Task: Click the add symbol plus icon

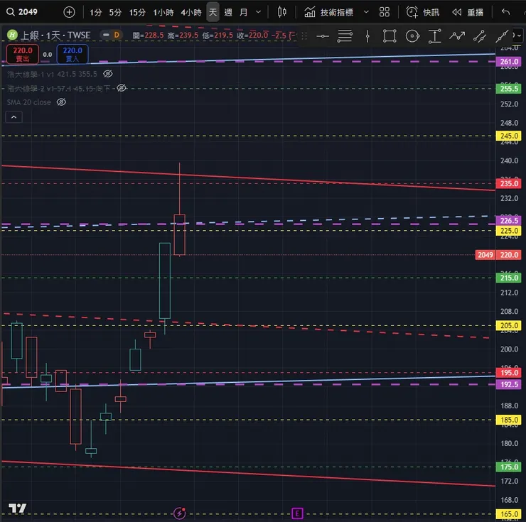Action: 69,12
